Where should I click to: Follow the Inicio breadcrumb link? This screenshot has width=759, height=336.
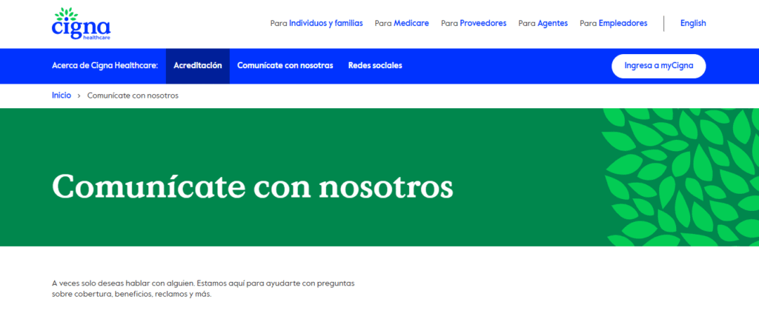(x=62, y=95)
